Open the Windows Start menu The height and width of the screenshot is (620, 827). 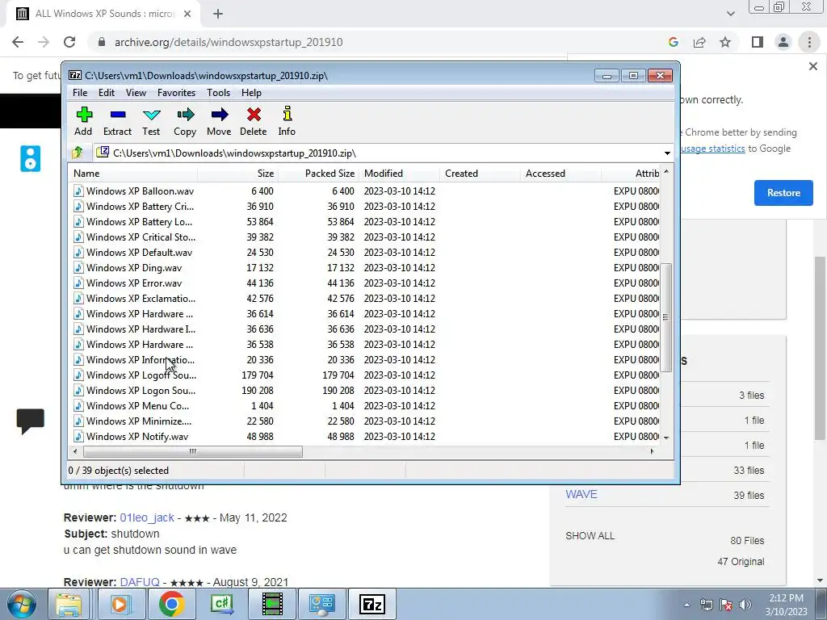tap(21, 604)
